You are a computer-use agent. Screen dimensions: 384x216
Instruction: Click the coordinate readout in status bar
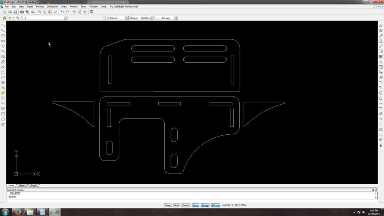(234, 205)
